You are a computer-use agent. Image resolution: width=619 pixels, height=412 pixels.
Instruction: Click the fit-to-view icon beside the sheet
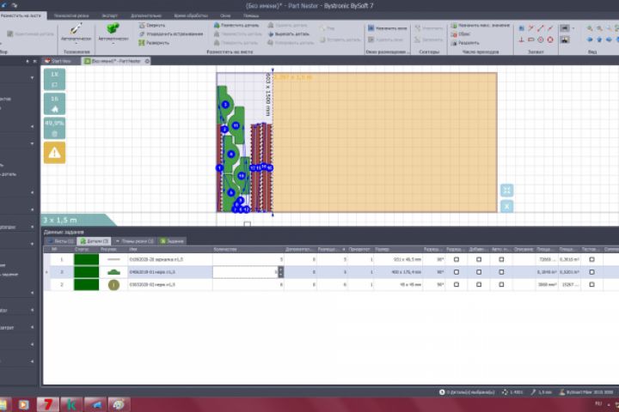coord(507,191)
